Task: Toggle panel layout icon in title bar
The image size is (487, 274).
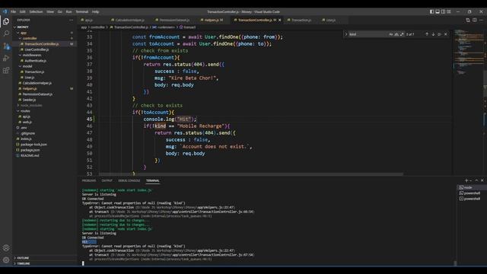Action: click(438, 11)
